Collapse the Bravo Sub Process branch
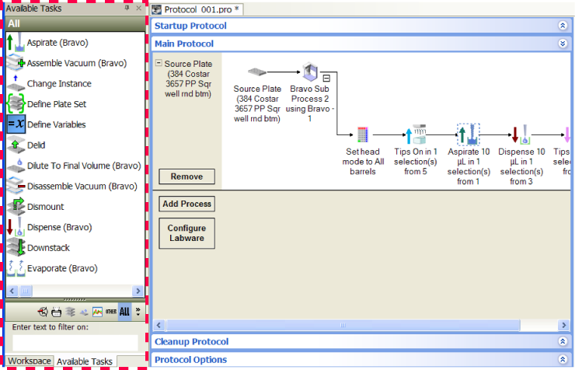Viewport: 575px width, 370px height. tap(326, 77)
